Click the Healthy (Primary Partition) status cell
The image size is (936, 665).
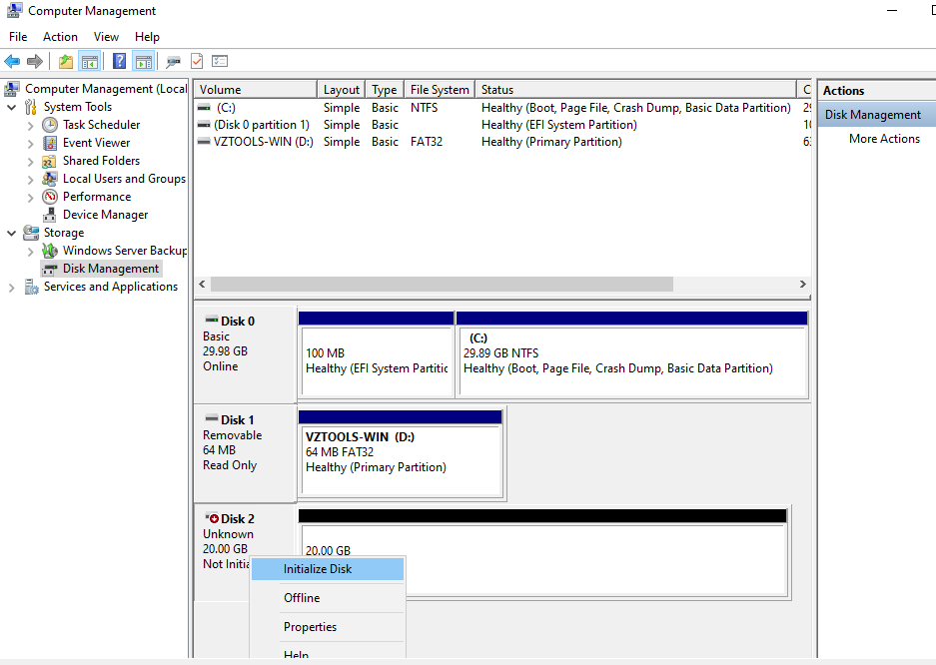coord(551,142)
